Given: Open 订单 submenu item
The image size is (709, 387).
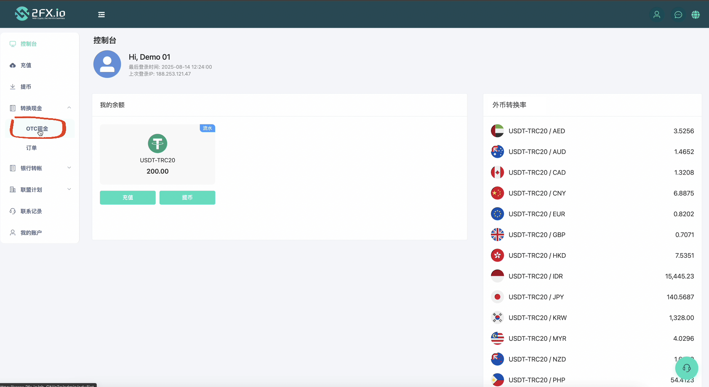Looking at the screenshot, I should [32, 148].
